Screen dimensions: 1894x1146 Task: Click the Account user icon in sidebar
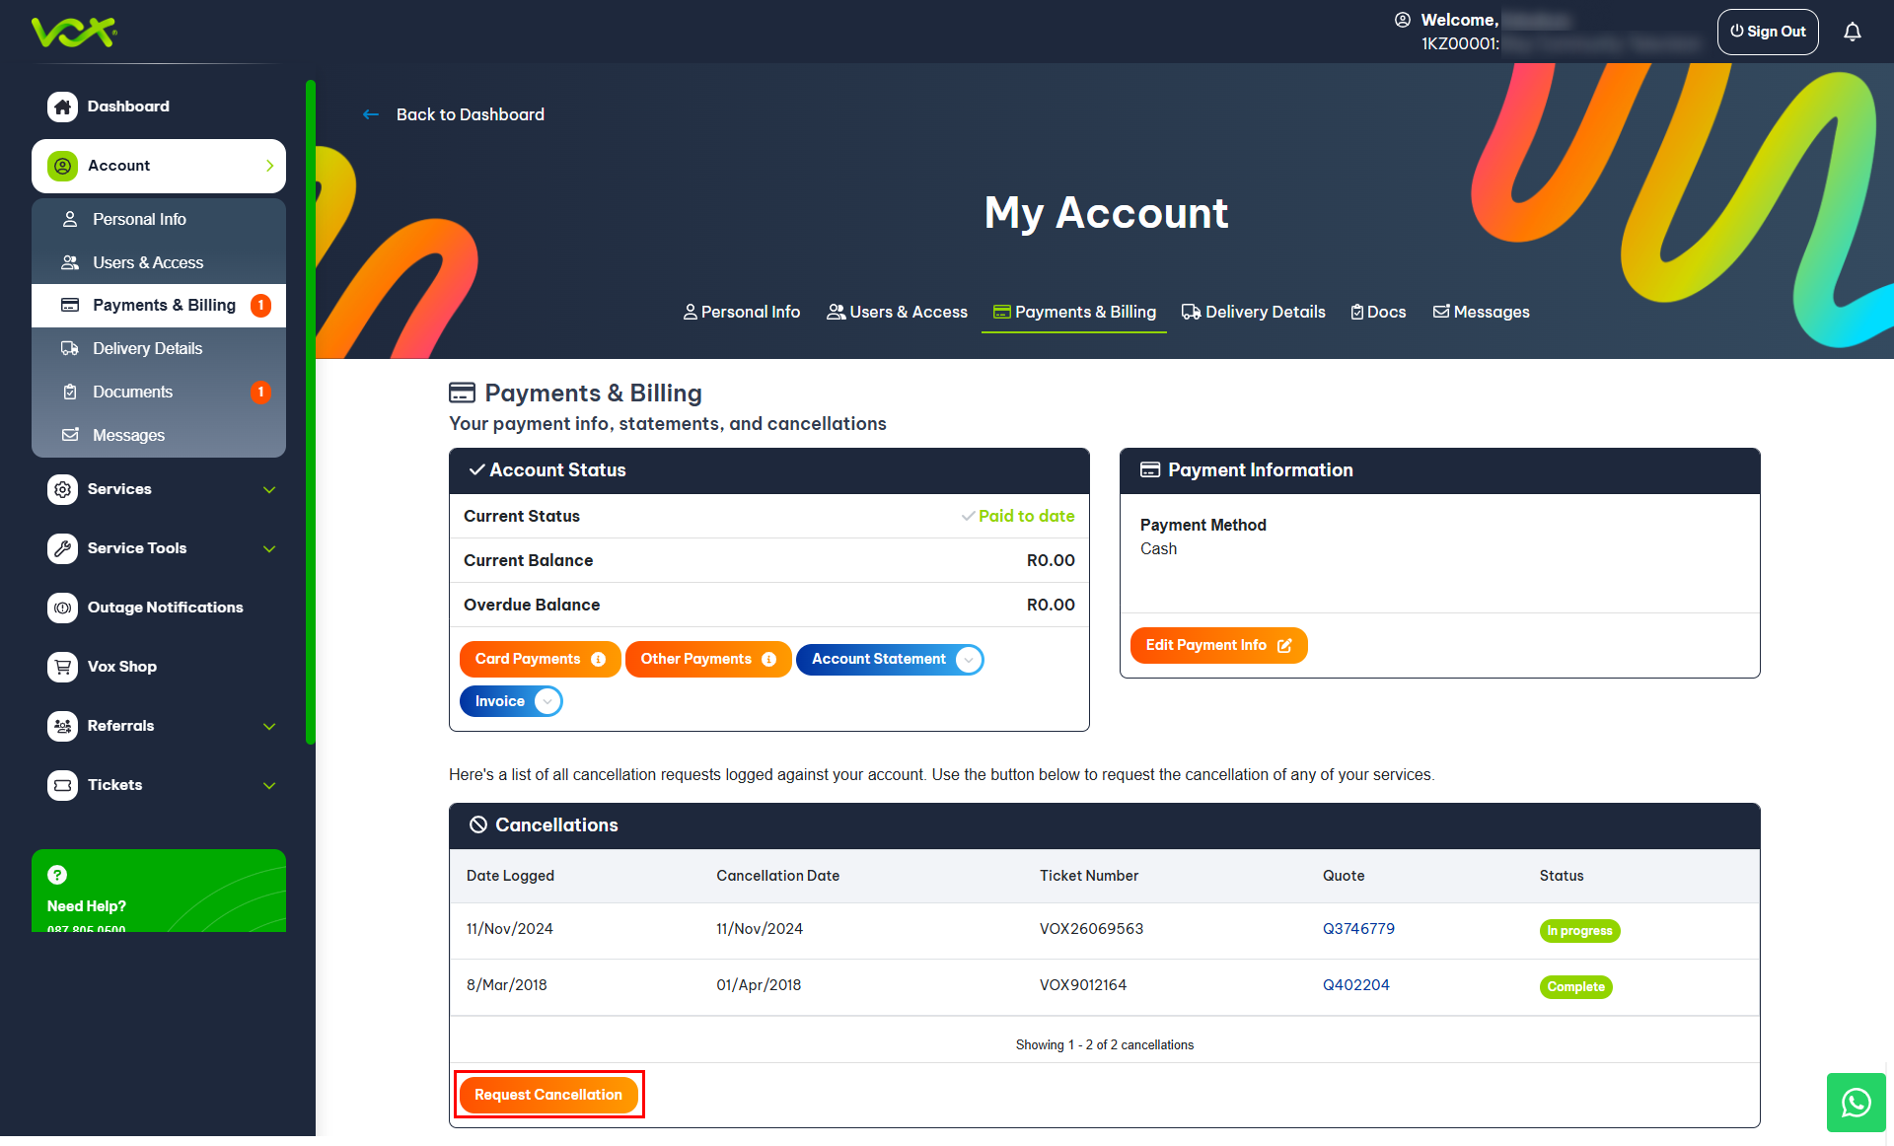(x=62, y=166)
